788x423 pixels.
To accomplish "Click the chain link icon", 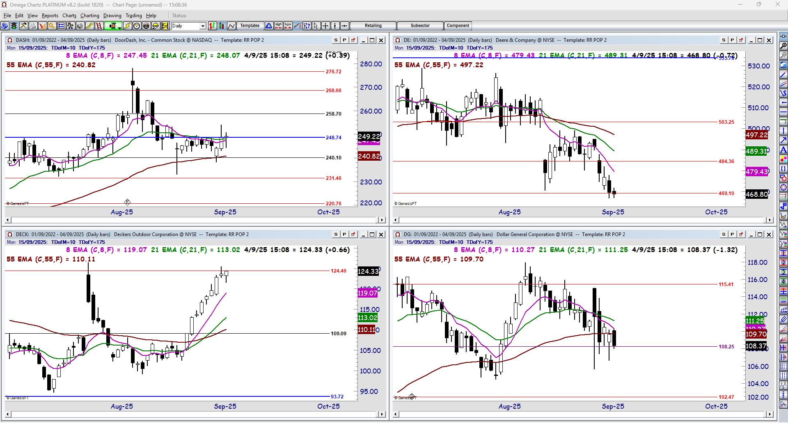I will click(89, 26).
